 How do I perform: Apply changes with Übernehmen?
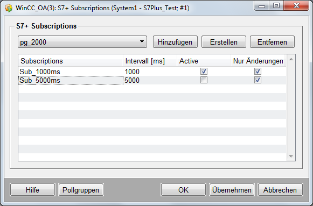[x=232, y=190]
